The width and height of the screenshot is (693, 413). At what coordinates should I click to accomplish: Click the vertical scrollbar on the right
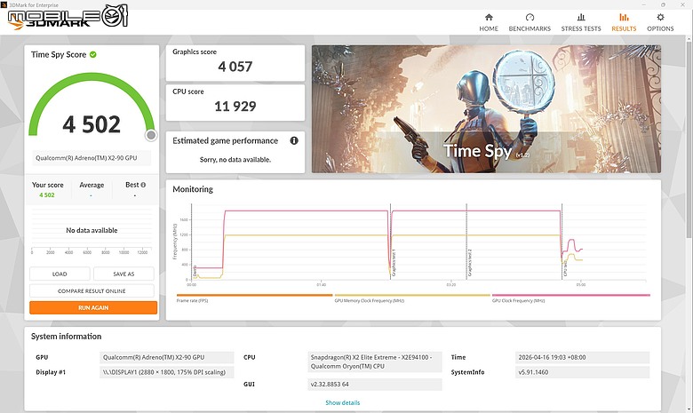[x=689, y=139]
